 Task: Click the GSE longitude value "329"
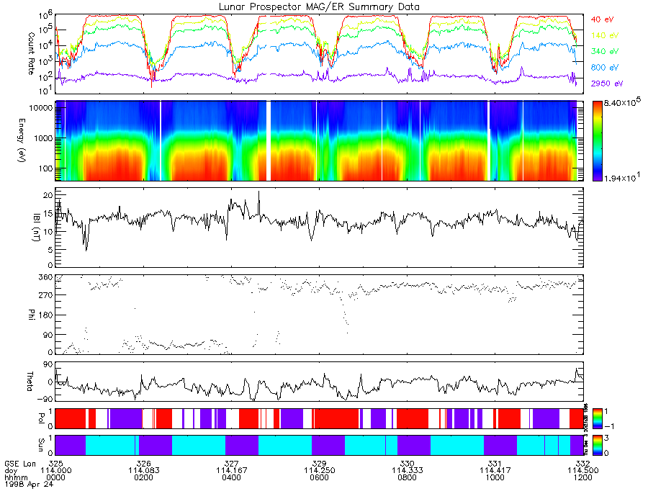point(320,464)
